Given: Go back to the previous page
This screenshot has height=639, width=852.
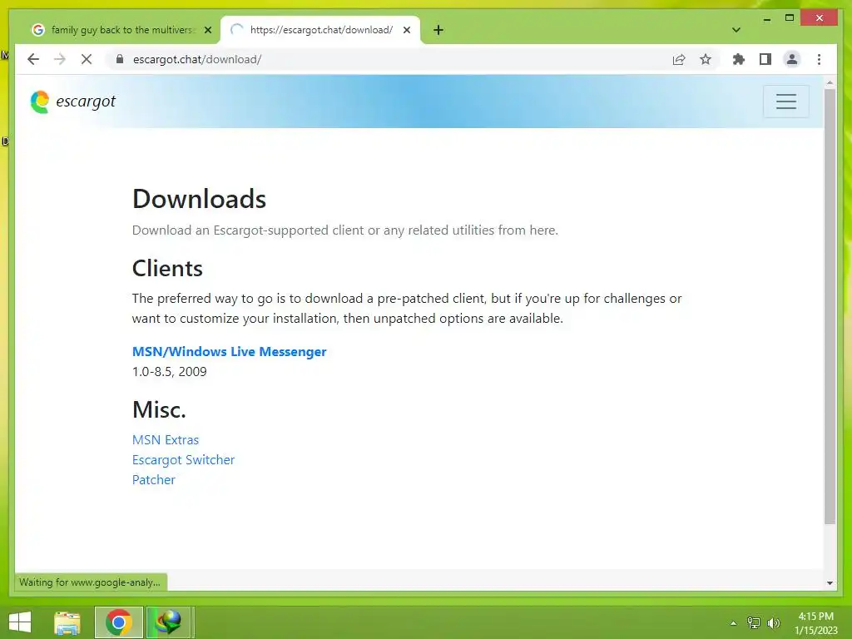Looking at the screenshot, I should [33, 59].
